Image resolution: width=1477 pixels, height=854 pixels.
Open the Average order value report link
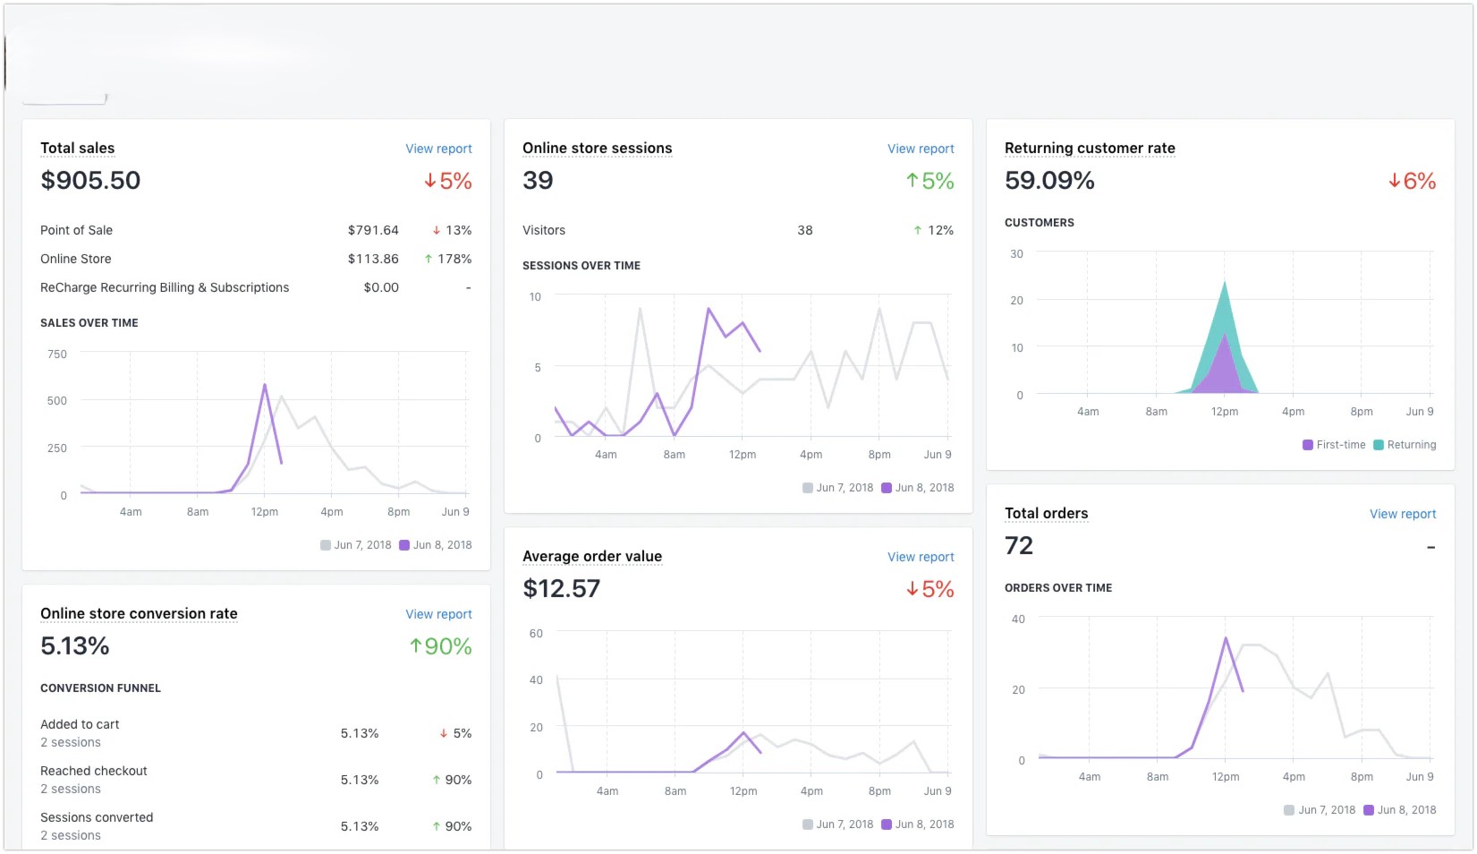click(x=921, y=557)
